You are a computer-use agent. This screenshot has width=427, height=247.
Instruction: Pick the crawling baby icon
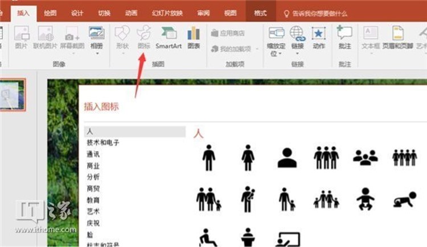[404, 199]
